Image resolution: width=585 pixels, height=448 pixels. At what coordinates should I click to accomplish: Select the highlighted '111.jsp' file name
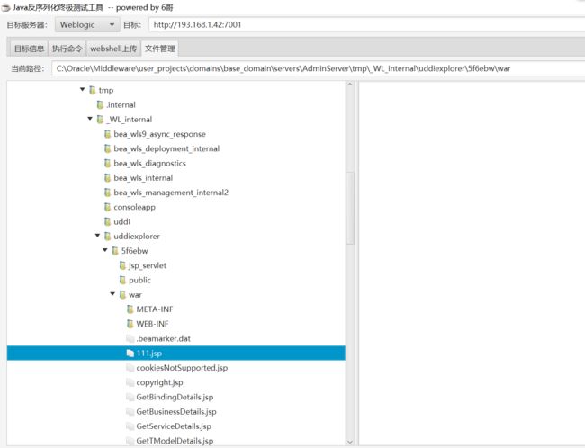[x=148, y=353]
